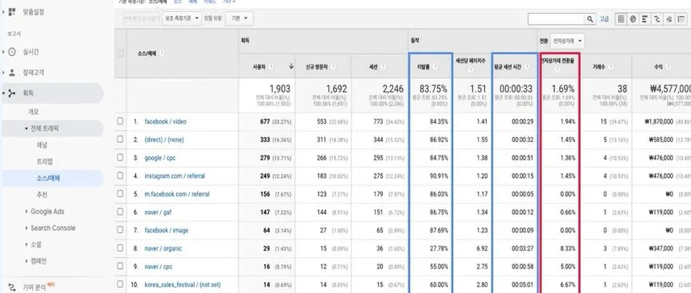Click help icon next to 세션 header
691x293 pixels.
(x=383, y=67)
